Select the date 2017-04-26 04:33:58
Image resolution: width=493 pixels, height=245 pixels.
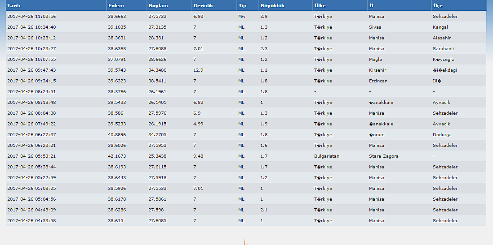point(31,220)
